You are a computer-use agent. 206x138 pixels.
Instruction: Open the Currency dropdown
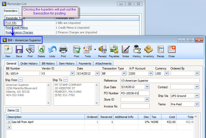[x=166, y=73]
